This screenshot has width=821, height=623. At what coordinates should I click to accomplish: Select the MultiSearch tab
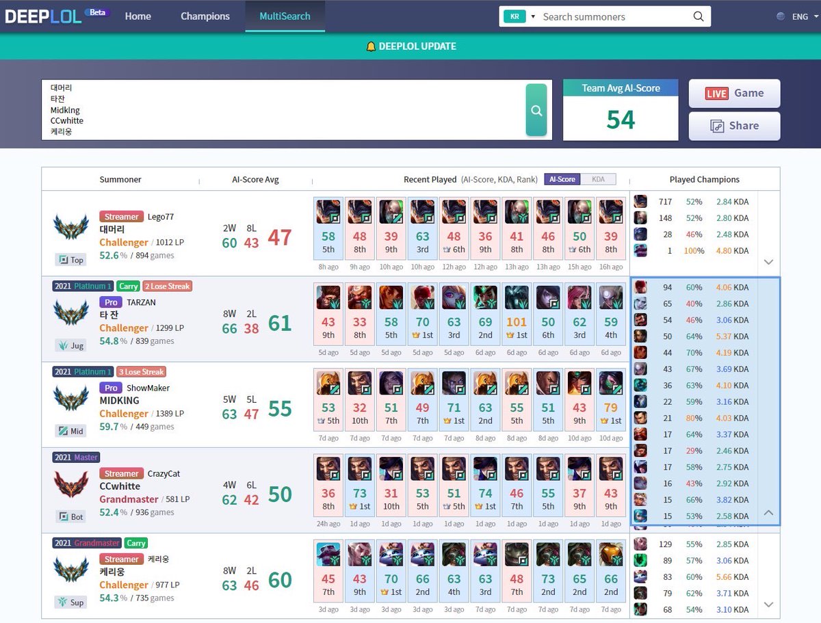(x=285, y=16)
